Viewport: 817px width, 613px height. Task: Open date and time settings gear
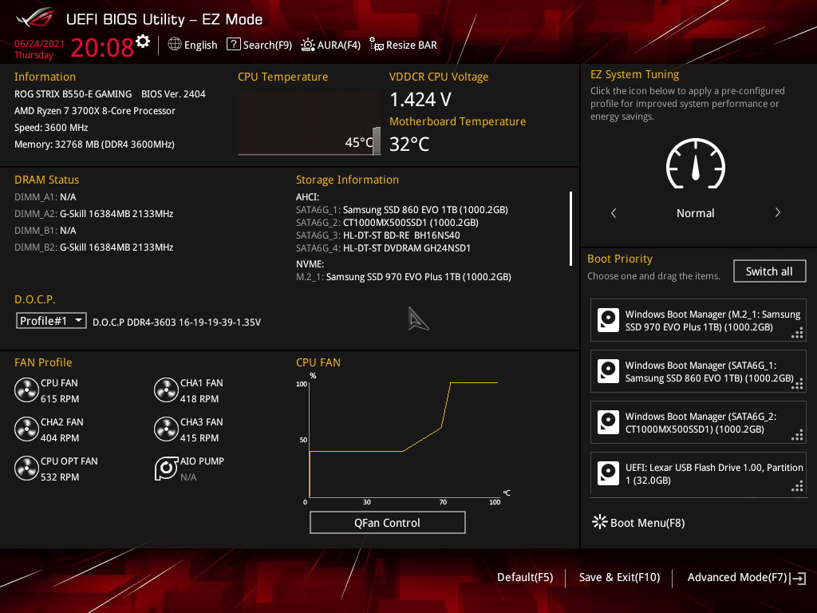click(143, 42)
